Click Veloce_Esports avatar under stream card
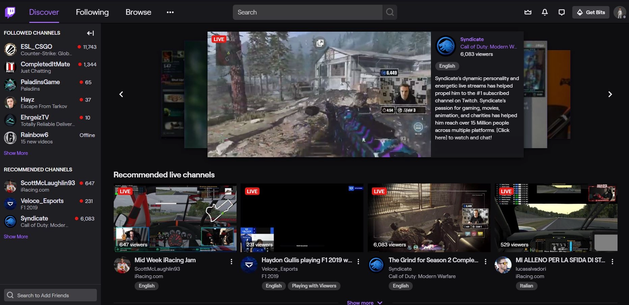Image resolution: width=629 pixels, height=305 pixels. pos(249,265)
